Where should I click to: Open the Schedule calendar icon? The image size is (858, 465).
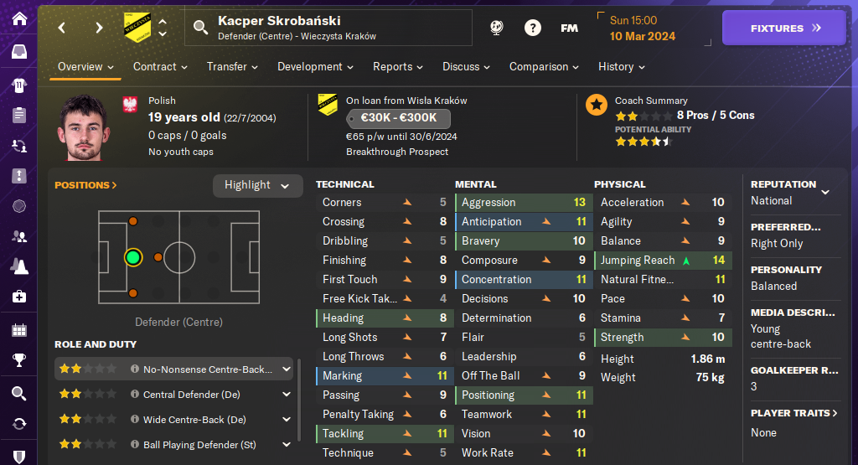18,329
